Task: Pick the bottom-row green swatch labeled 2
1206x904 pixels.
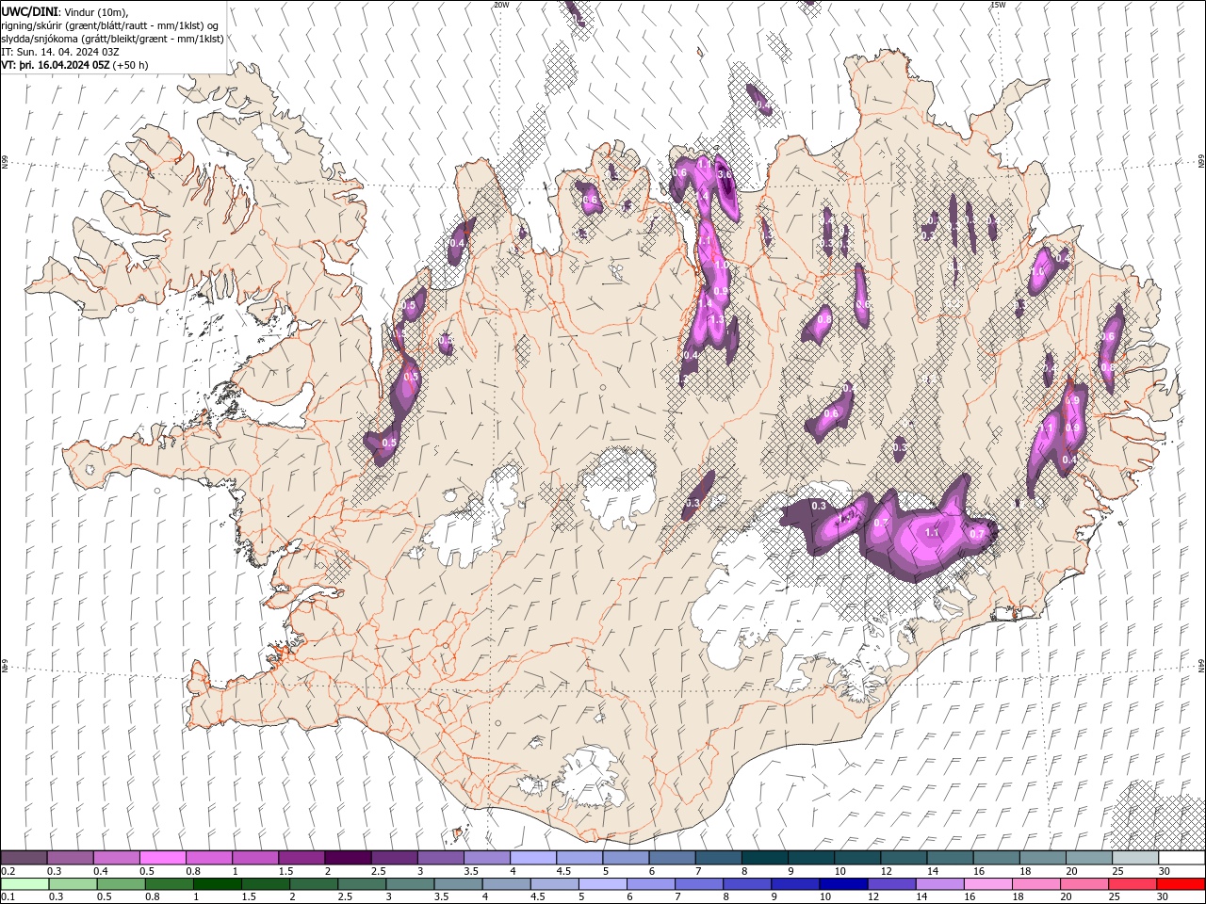Action: tap(314, 884)
